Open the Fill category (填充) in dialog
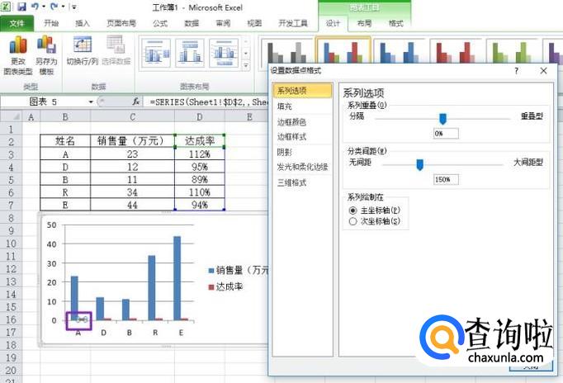This screenshot has height=383, width=563. click(285, 106)
